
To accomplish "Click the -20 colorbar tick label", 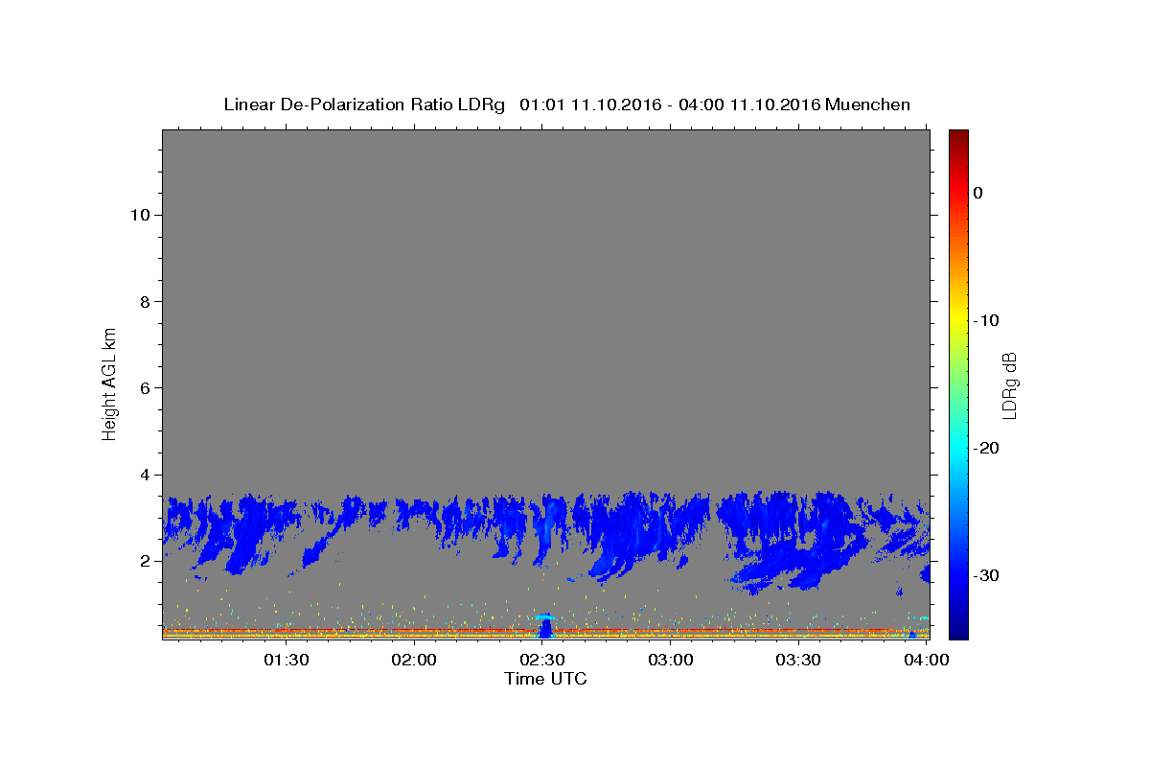I will click(987, 448).
